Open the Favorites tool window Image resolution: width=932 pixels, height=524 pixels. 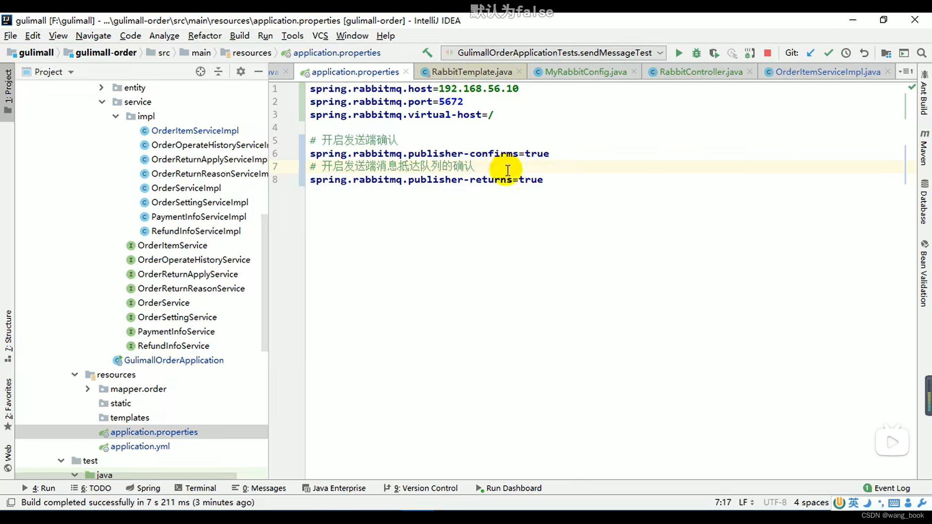[x=8, y=404]
